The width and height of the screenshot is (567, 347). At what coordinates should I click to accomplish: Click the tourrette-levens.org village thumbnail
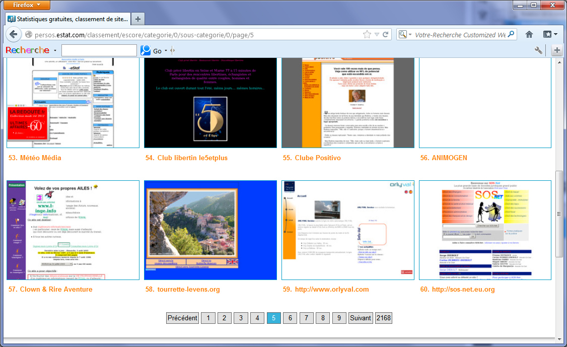[x=210, y=230]
